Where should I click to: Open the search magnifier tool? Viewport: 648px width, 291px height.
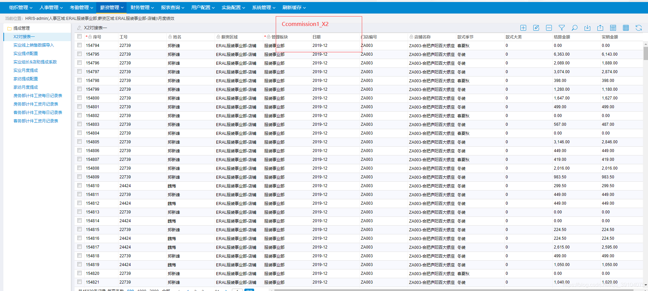coord(574,28)
